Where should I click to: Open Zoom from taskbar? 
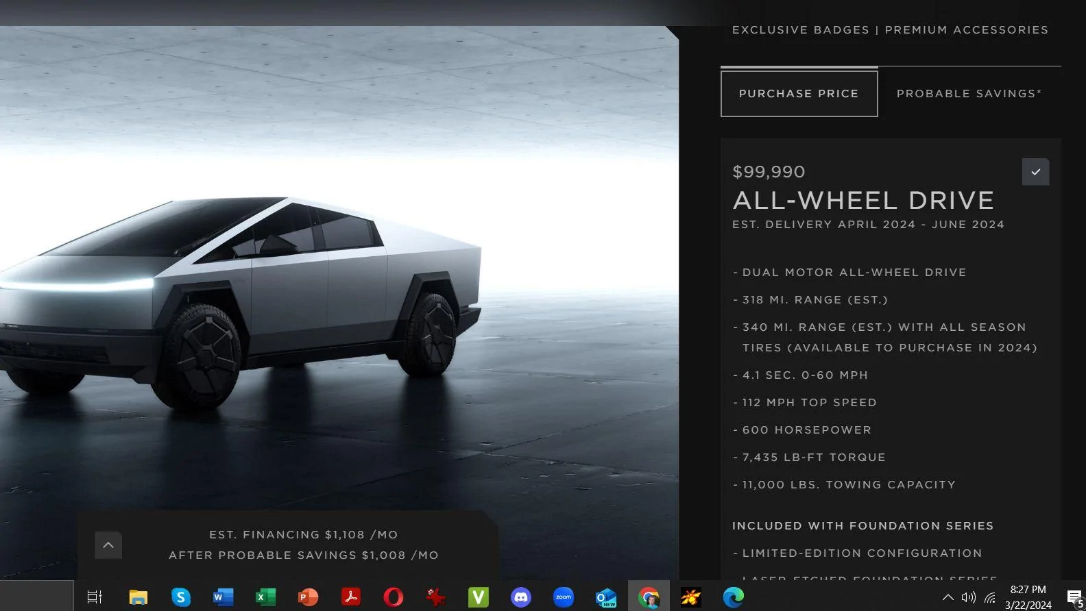564,597
